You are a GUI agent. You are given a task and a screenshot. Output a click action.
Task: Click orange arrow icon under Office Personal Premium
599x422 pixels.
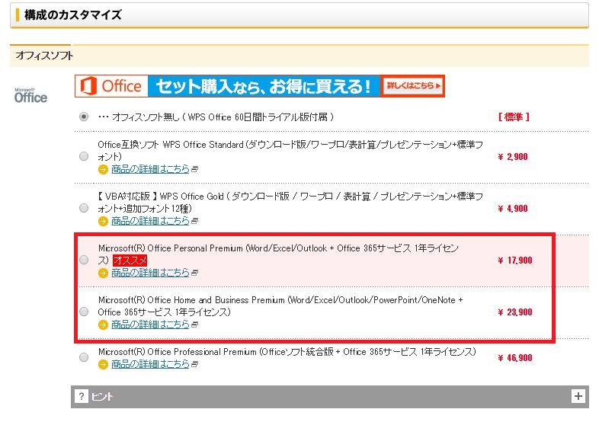(103, 273)
